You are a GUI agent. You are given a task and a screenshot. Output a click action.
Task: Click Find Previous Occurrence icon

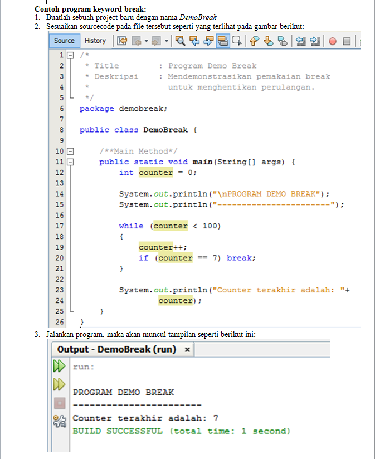194,41
